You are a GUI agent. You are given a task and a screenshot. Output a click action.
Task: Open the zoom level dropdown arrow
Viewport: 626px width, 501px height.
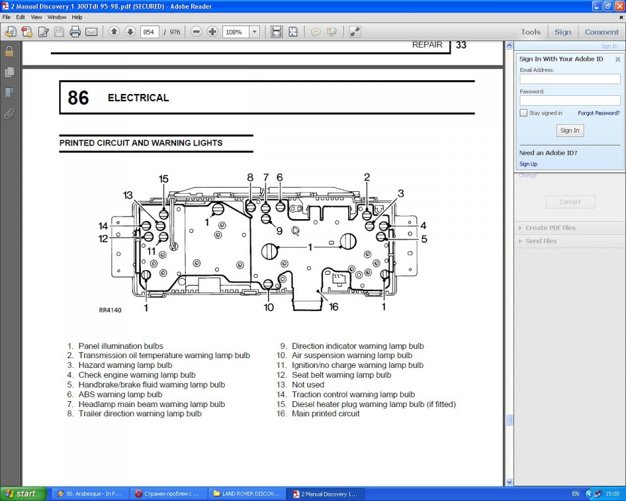tap(255, 32)
